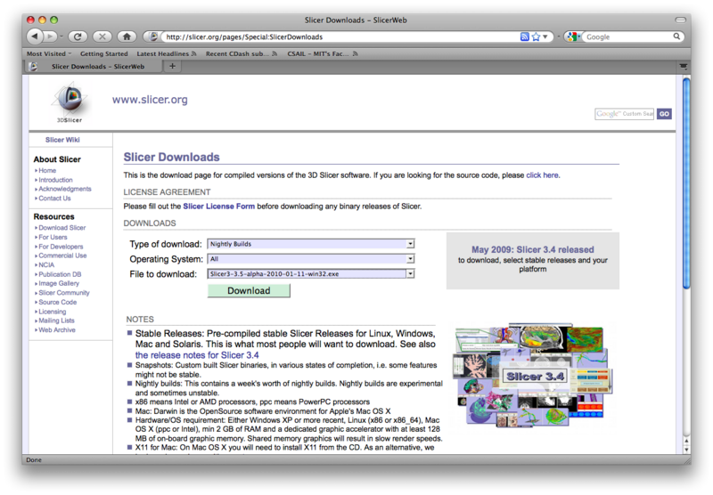Click the scrollbar down arrow
The height and width of the screenshot is (495, 713).
pyautogui.click(x=686, y=449)
